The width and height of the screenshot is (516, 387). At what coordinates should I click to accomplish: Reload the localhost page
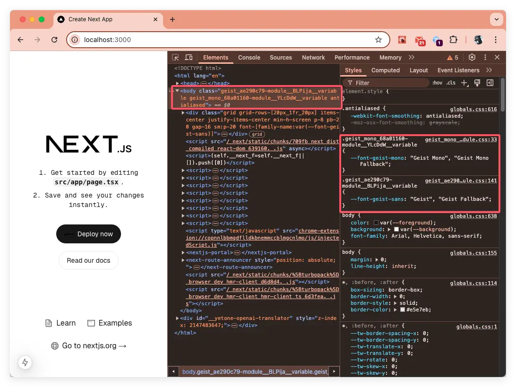click(x=54, y=40)
